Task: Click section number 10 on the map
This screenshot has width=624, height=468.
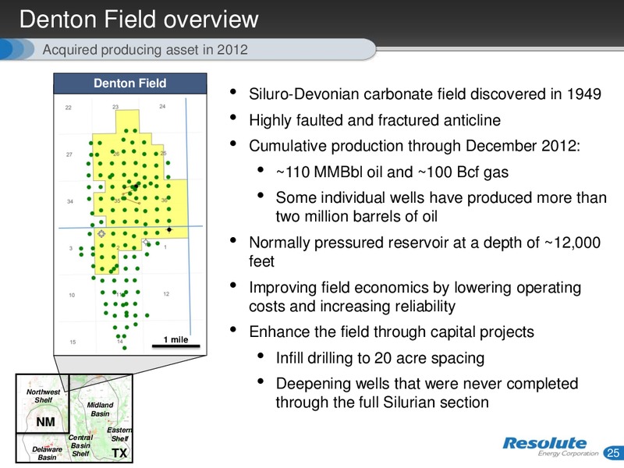Action: (x=72, y=295)
